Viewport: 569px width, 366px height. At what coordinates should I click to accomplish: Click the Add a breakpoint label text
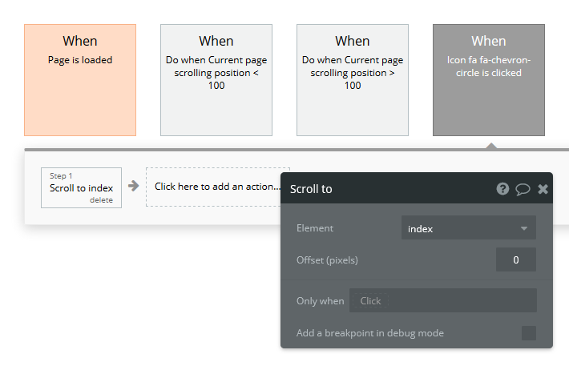click(369, 333)
